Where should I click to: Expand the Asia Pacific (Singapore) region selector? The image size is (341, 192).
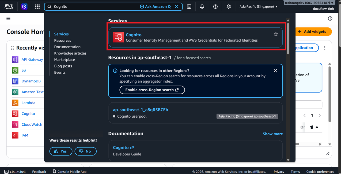[x=259, y=6]
